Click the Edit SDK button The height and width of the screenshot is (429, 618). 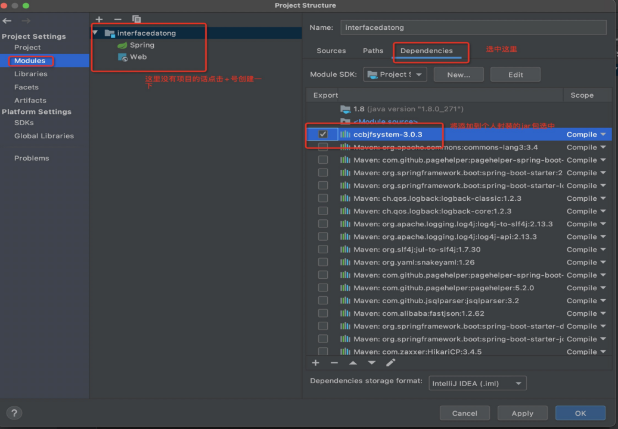(515, 74)
